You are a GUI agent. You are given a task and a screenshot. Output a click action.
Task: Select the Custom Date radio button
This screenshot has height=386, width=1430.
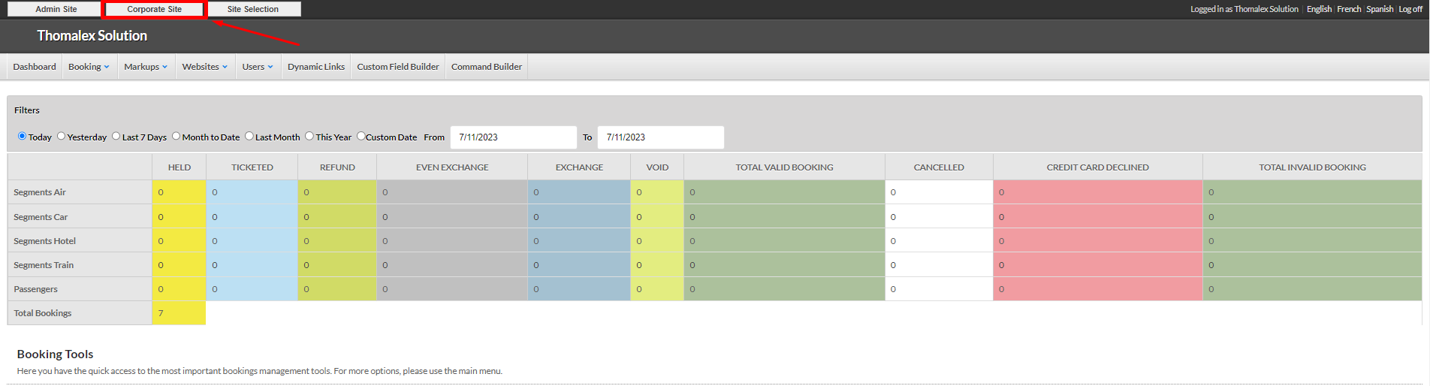click(x=361, y=136)
